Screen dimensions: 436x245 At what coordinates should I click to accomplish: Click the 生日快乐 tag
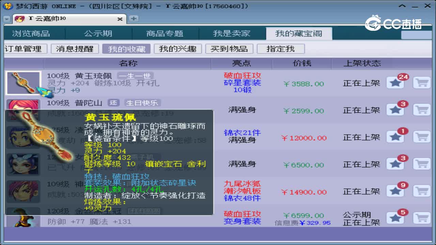pos(142,103)
